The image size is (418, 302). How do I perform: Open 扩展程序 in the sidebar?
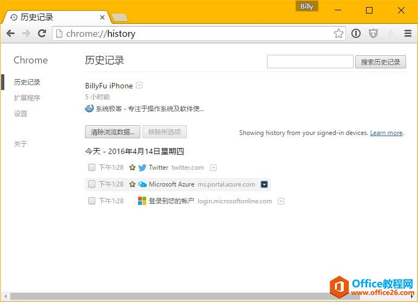point(27,98)
